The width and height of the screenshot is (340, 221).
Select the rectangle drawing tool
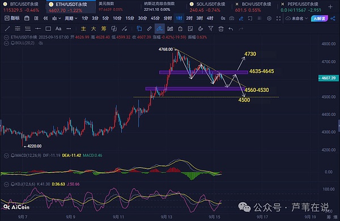[48, 29]
